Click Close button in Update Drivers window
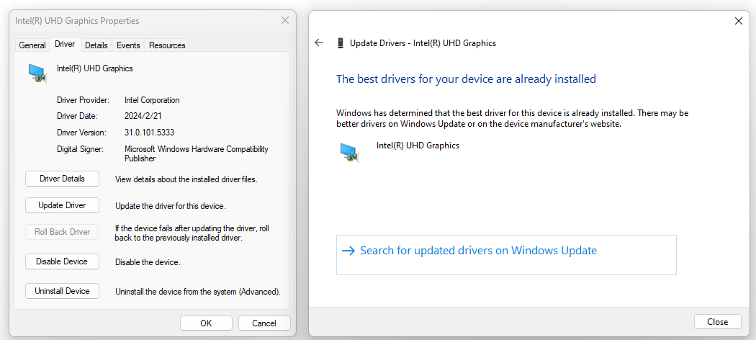Image resolution: width=756 pixels, height=340 pixels. 717,322
